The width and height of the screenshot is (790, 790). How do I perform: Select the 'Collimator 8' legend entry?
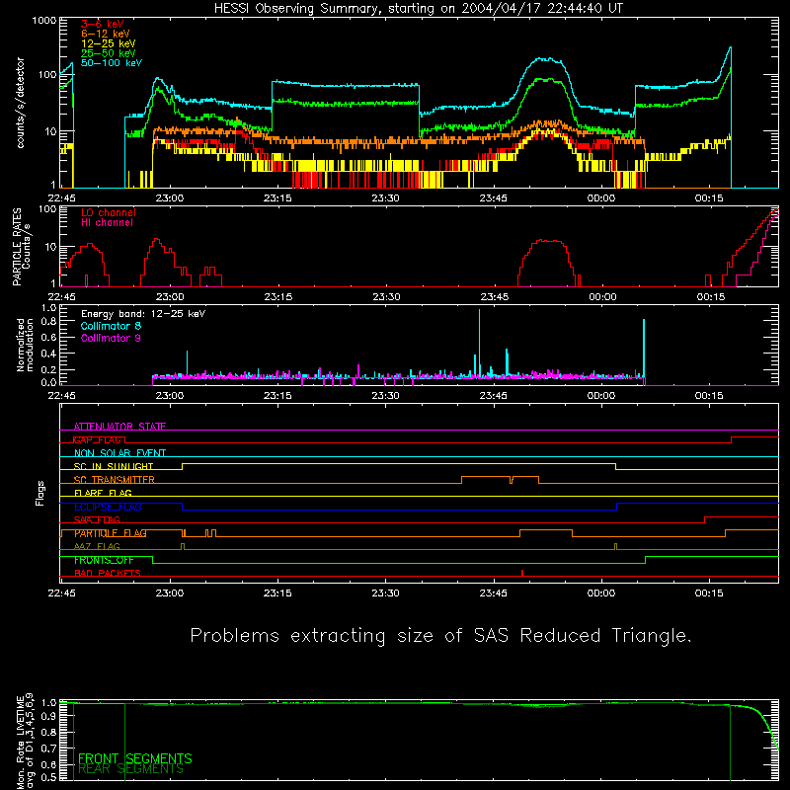[x=111, y=326]
